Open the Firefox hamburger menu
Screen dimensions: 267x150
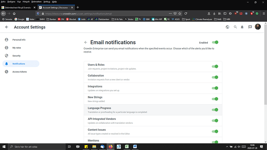pos(264,14)
